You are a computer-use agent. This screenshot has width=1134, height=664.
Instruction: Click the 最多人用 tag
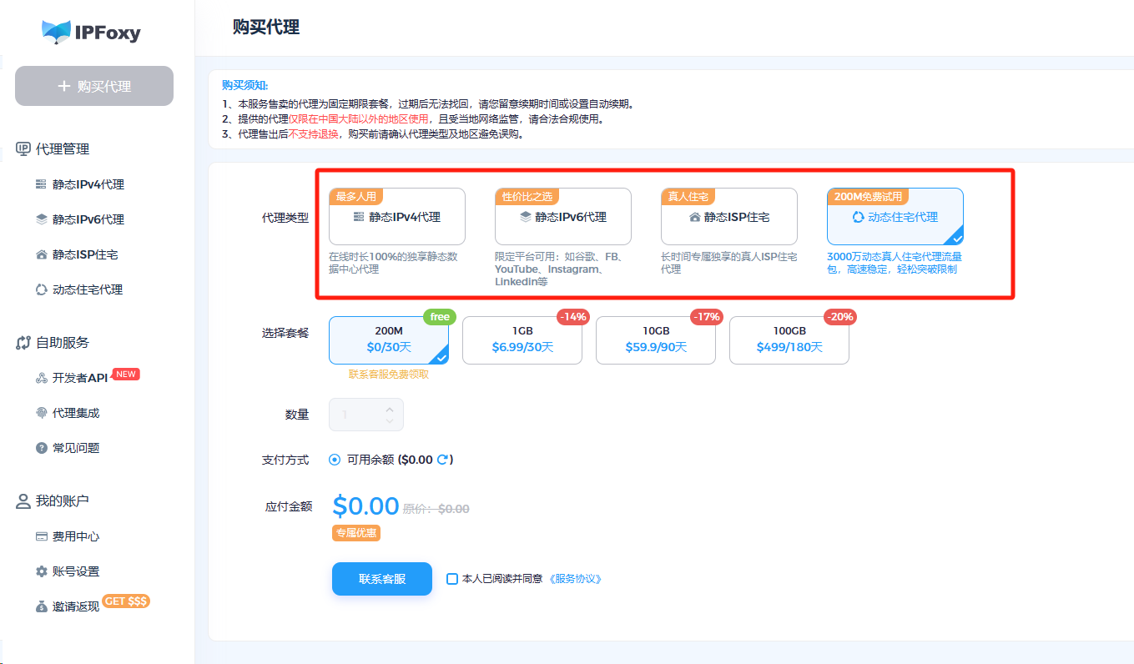[356, 197]
